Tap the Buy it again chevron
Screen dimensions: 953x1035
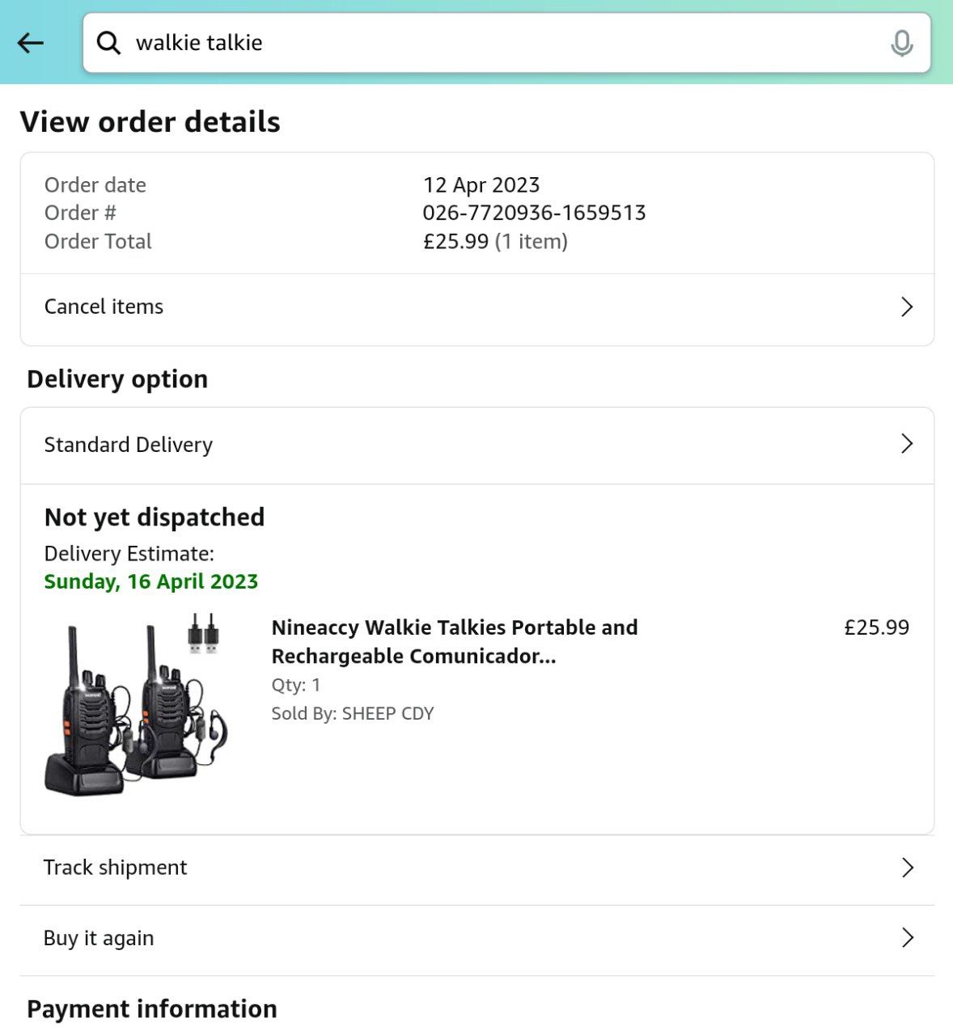907,938
